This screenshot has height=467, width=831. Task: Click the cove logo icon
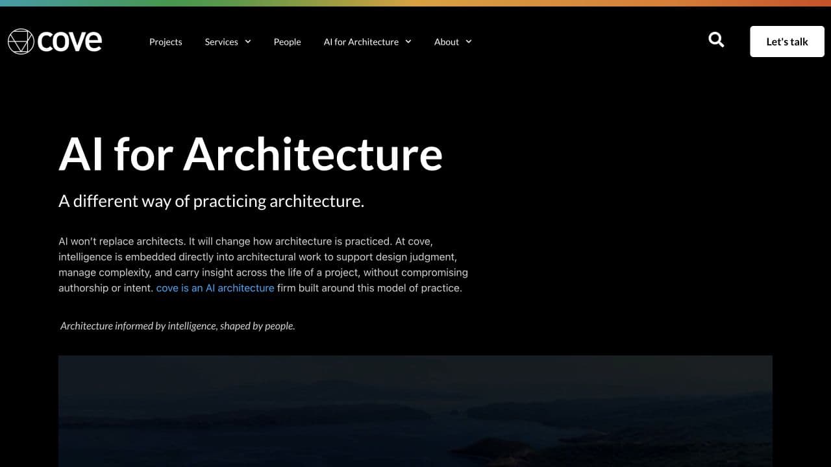[x=21, y=42]
